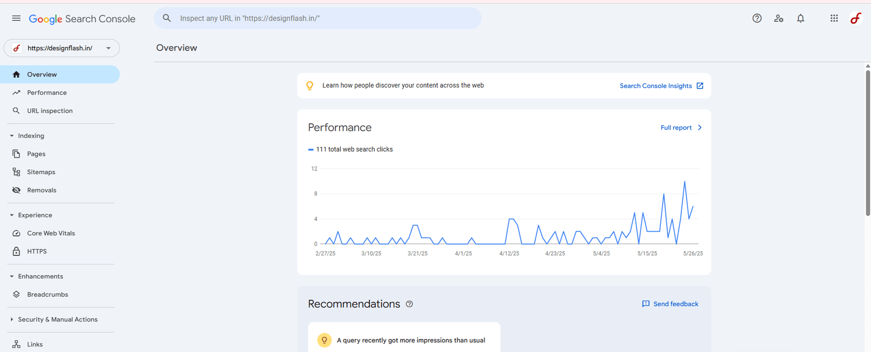Click the Recommendations heading
The height and width of the screenshot is (352, 871).
point(354,304)
